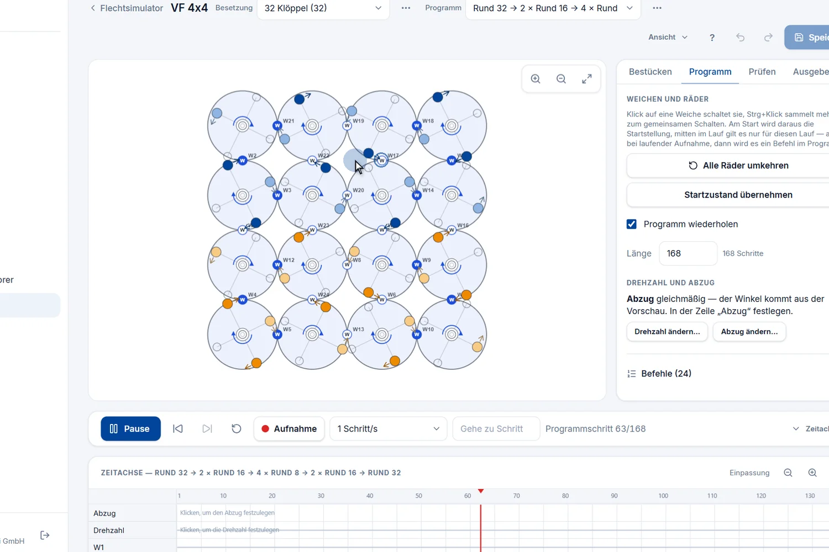This screenshot has height=552, width=829.
Task: Click the red playhead marker on the timeline
Action: tap(481, 491)
